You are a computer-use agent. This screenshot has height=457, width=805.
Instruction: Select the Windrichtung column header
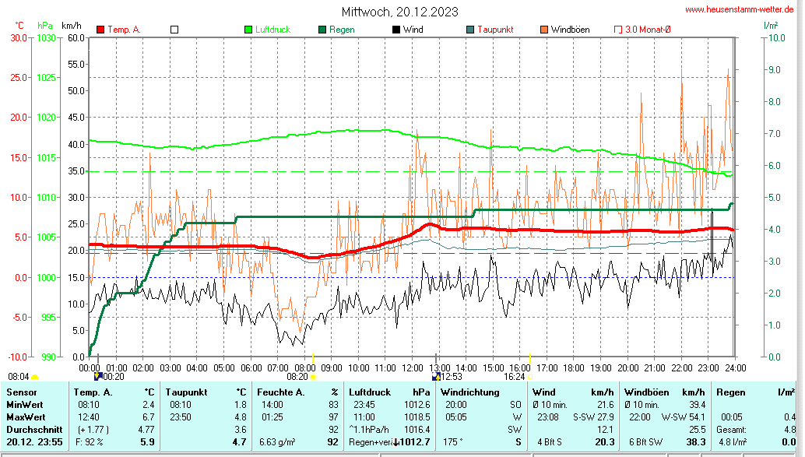[x=469, y=392]
